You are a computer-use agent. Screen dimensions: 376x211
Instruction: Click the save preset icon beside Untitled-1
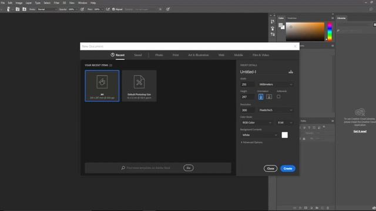pyautogui.click(x=291, y=72)
